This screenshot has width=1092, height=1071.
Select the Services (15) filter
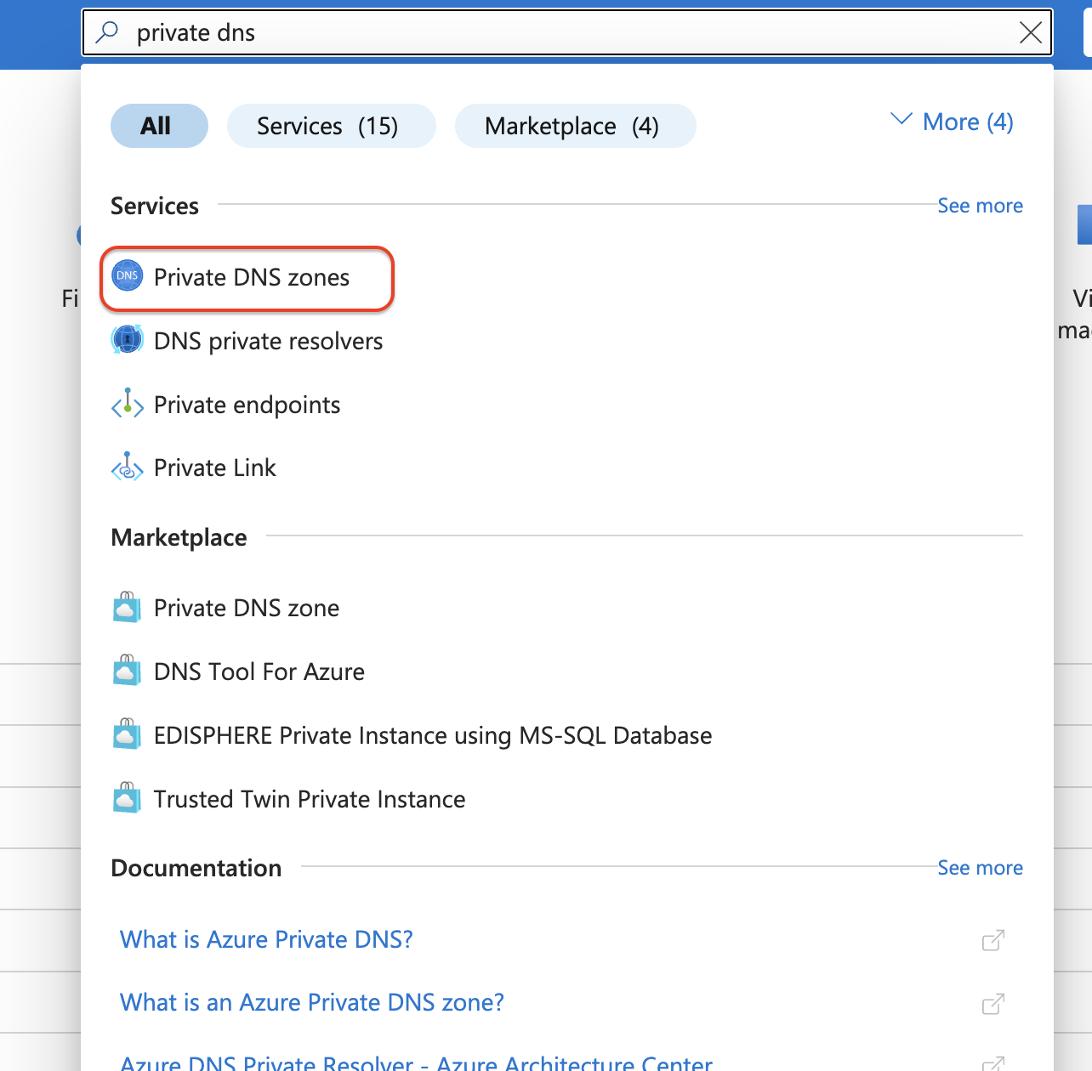pos(331,126)
